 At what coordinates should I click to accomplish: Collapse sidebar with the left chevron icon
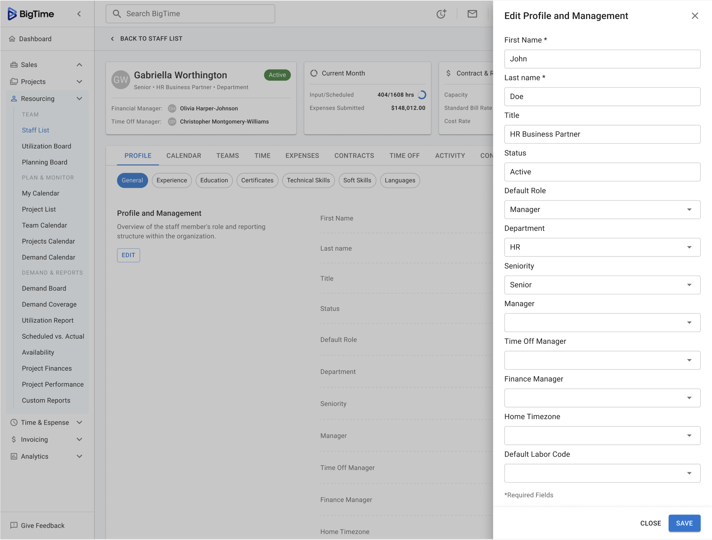79,14
